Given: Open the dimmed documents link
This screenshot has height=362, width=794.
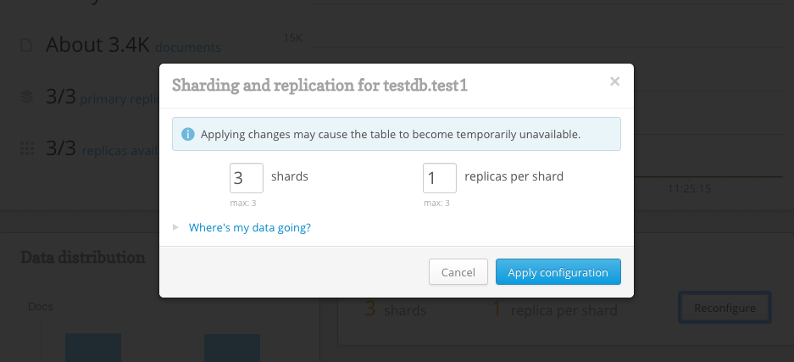Looking at the screenshot, I should point(188,47).
